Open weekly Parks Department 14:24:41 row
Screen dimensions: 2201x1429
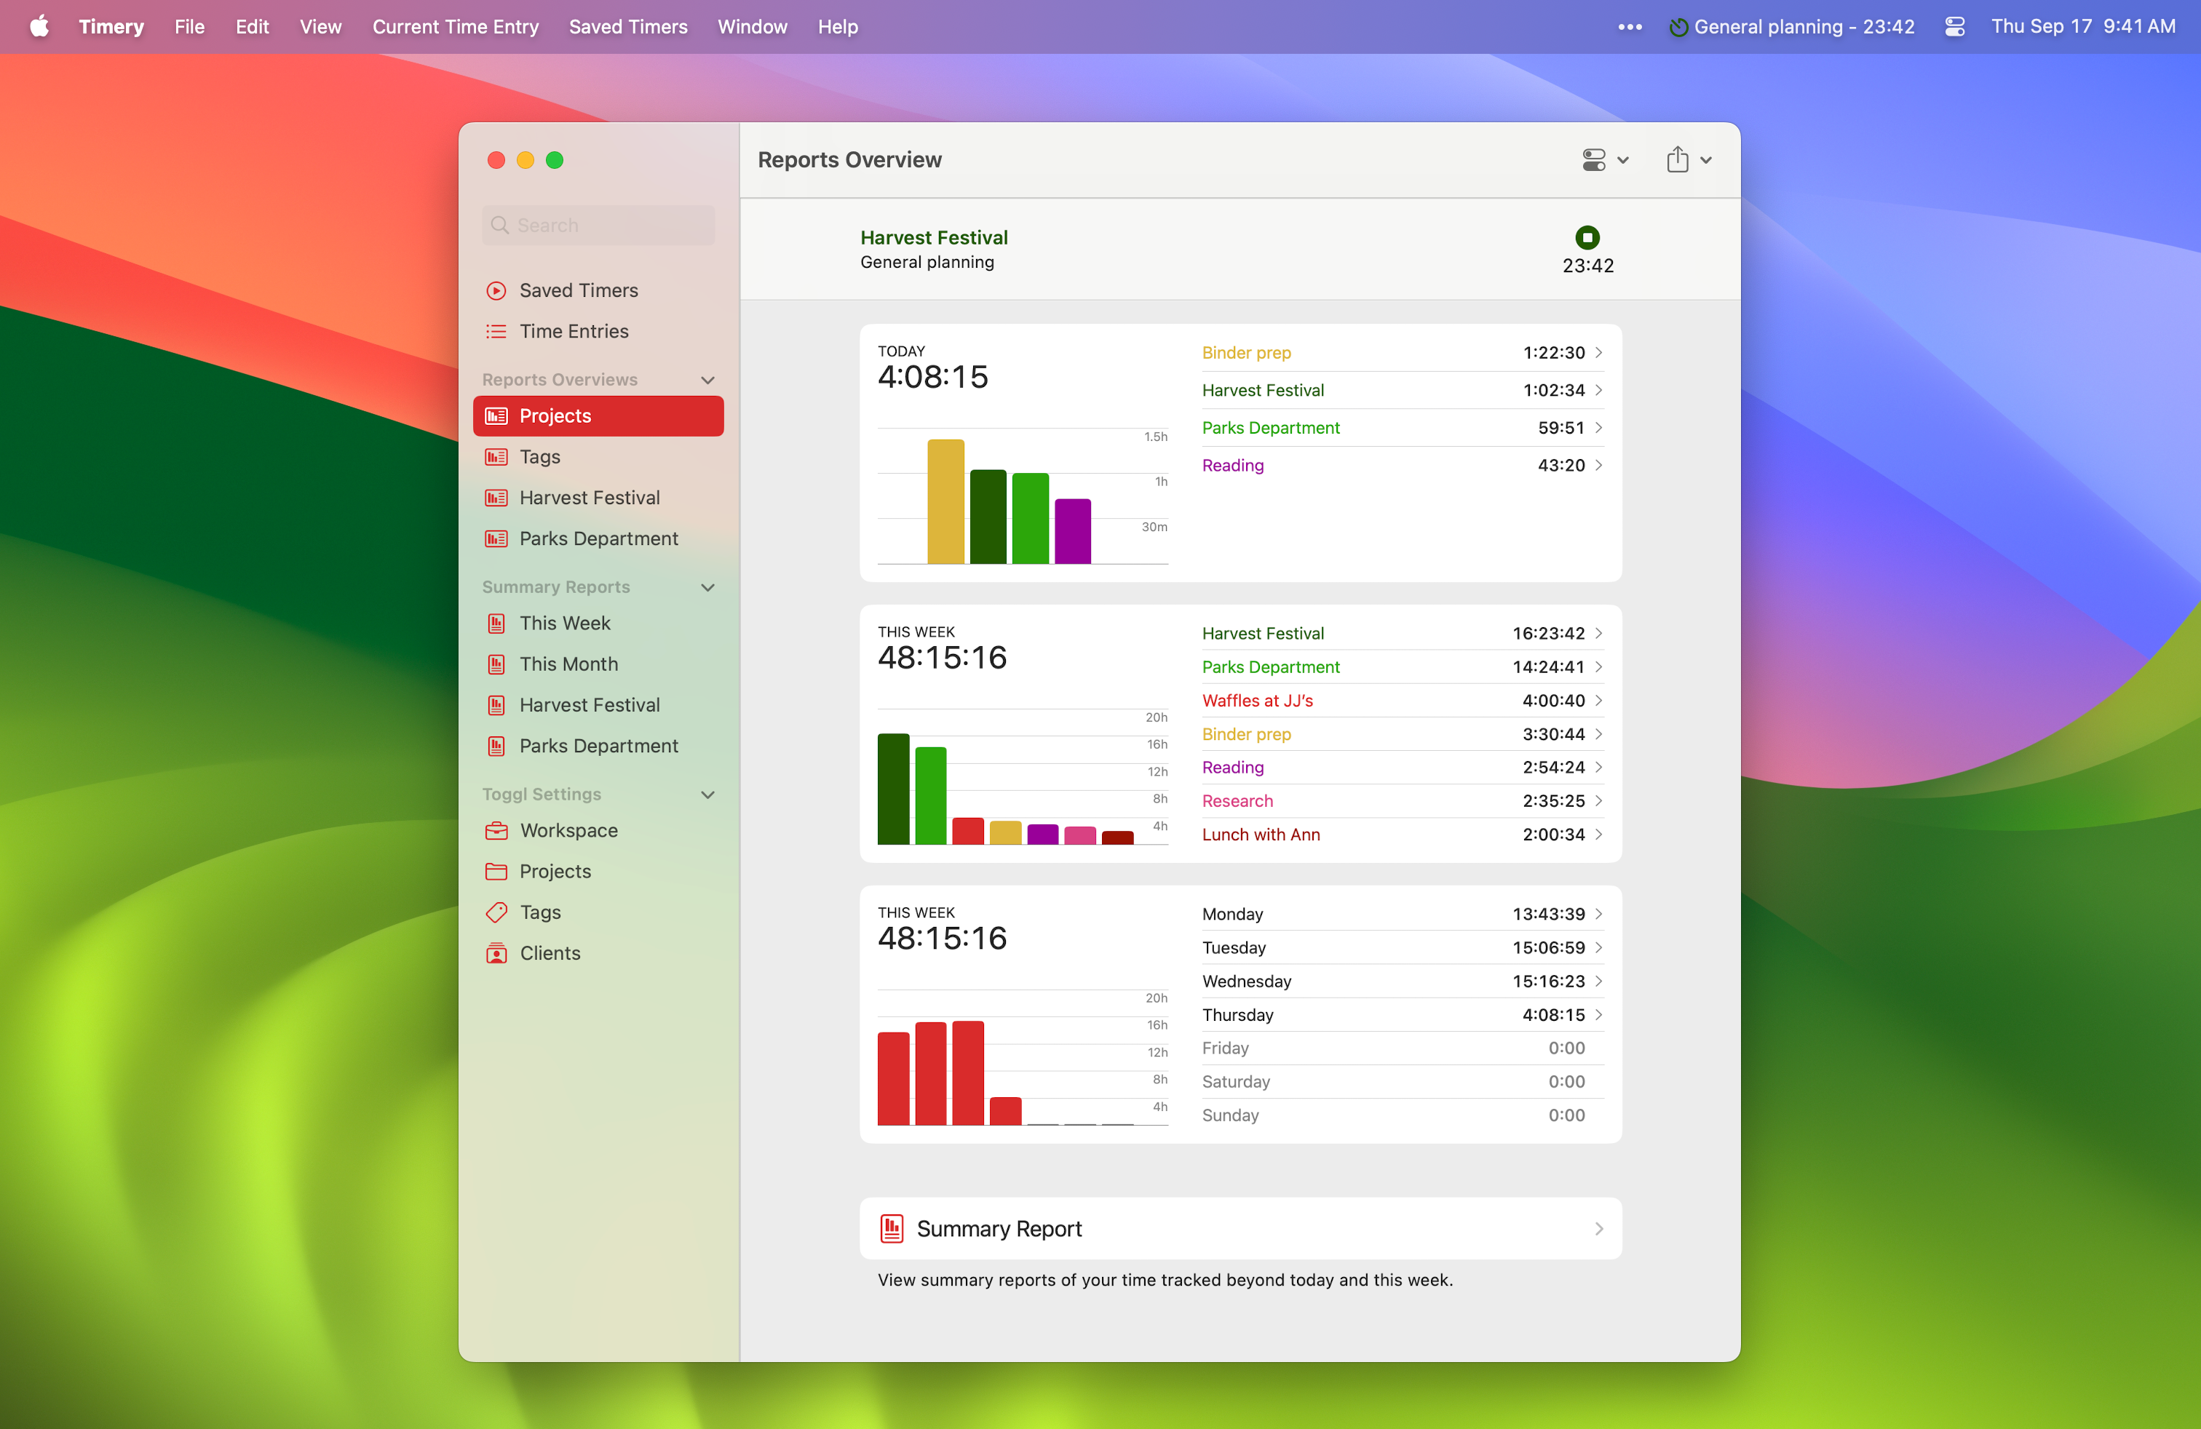(1402, 666)
